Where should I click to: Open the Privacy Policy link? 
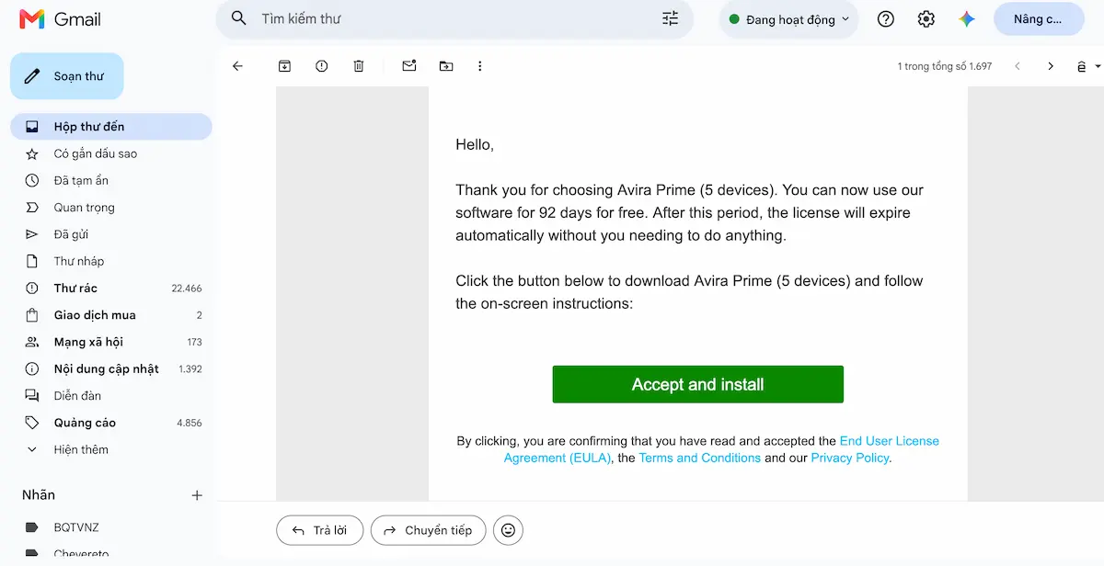(850, 458)
